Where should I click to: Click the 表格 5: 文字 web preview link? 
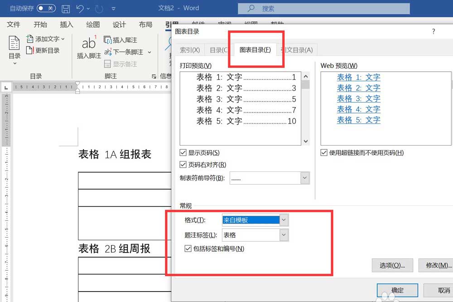[x=358, y=120]
